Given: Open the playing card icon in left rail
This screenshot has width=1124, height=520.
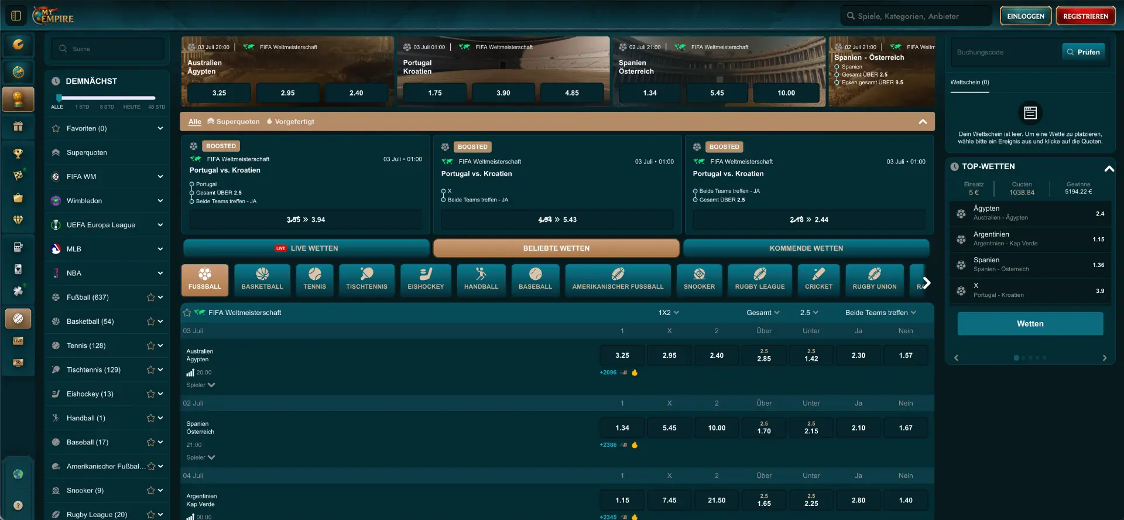Looking at the screenshot, I should [x=18, y=269].
